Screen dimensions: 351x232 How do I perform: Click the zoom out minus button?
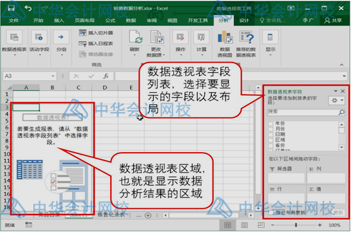tap(272, 225)
